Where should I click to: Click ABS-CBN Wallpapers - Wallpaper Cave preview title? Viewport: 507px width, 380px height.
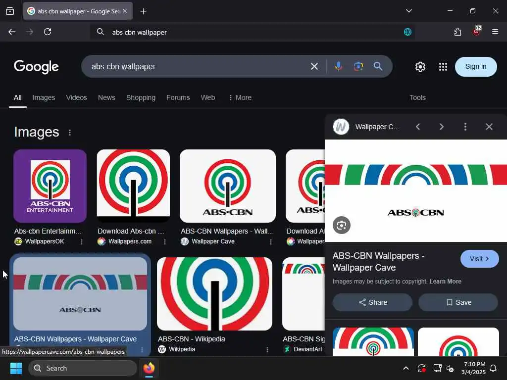378,262
